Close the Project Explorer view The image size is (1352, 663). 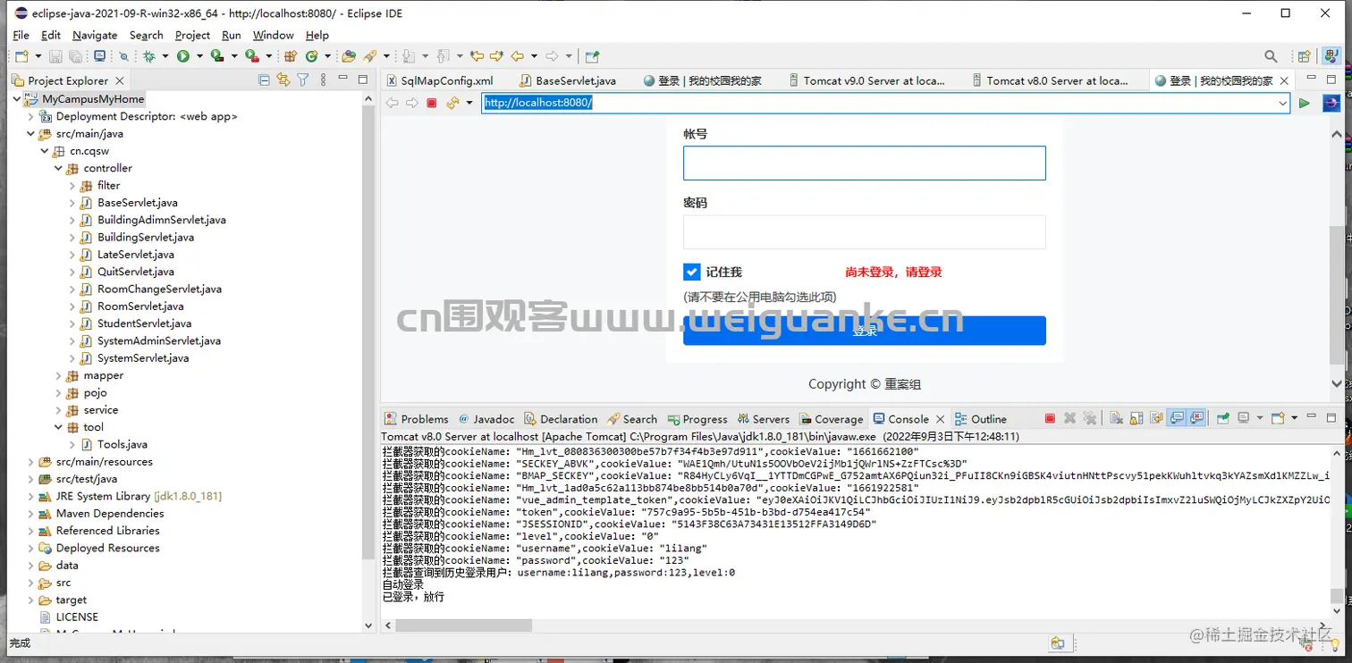[x=119, y=80]
